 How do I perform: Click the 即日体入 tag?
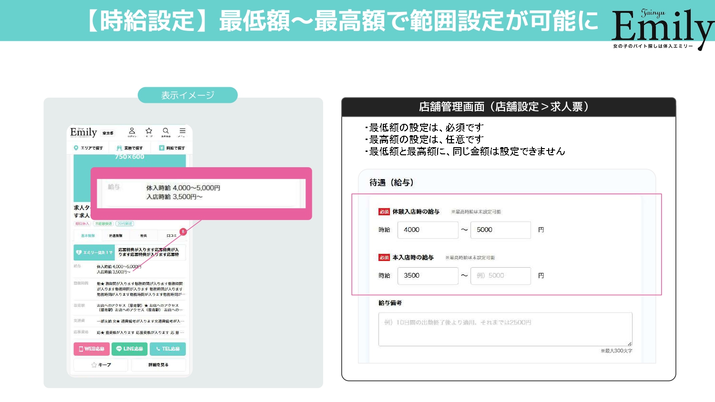(82, 223)
